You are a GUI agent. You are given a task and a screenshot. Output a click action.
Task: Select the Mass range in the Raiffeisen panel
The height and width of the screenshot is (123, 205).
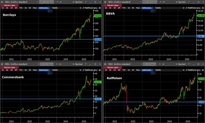click(138, 70)
